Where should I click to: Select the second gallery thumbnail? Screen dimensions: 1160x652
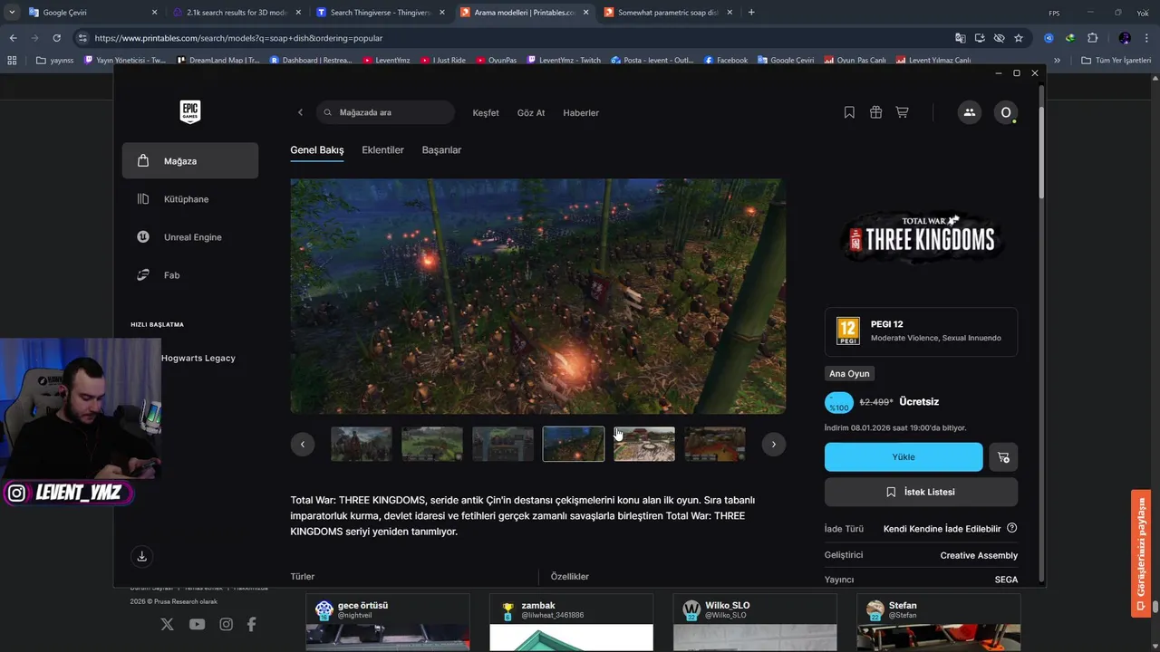432,444
